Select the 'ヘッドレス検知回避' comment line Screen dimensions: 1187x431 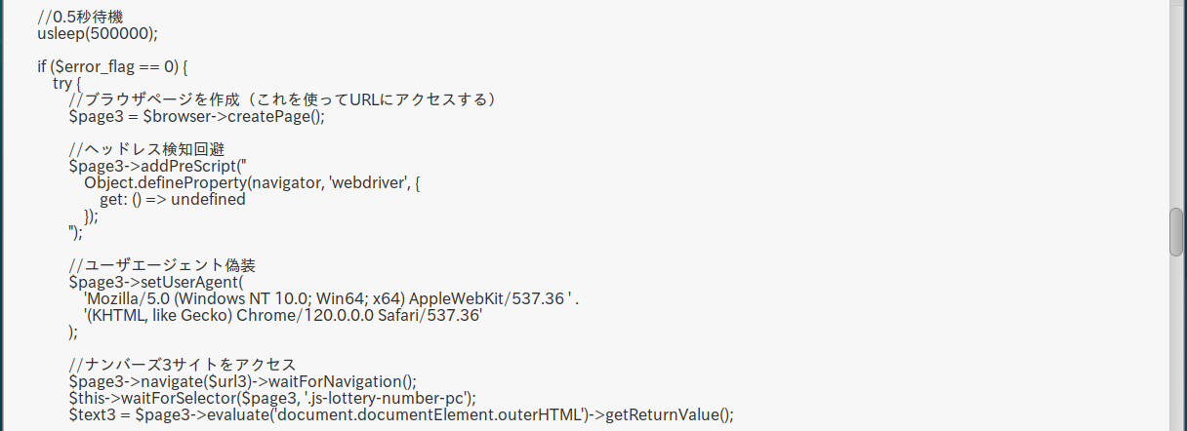click(146, 149)
